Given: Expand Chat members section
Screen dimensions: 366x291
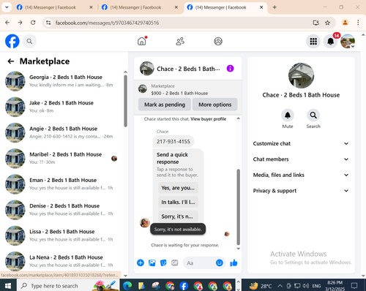Looking at the screenshot, I should tap(301, 159).
